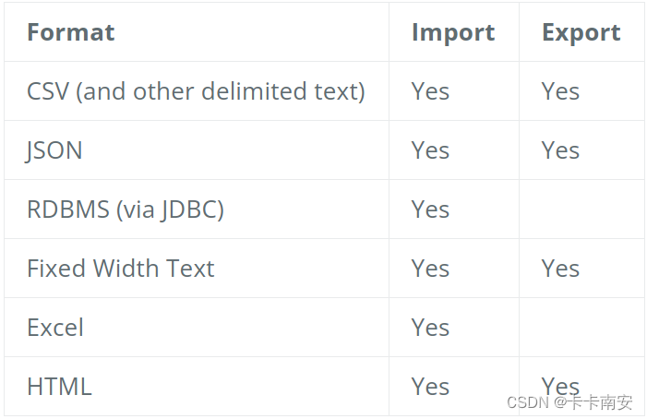Click Export Yes in Fixed Width Text row
Image resolution: width=647 pixels, height=419 pixels.
pos(560,269)
